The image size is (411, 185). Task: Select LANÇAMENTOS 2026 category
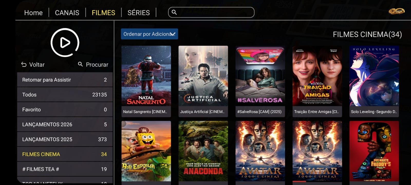(x=65, y=124)
